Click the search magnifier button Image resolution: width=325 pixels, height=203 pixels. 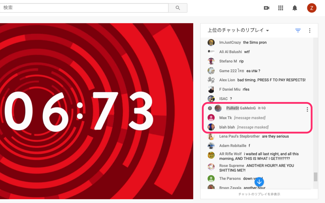(x=178, y=8)
